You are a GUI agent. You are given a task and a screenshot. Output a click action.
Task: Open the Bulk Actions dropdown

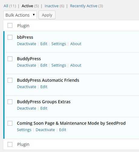pyautogui.click(x=20, y=15)
